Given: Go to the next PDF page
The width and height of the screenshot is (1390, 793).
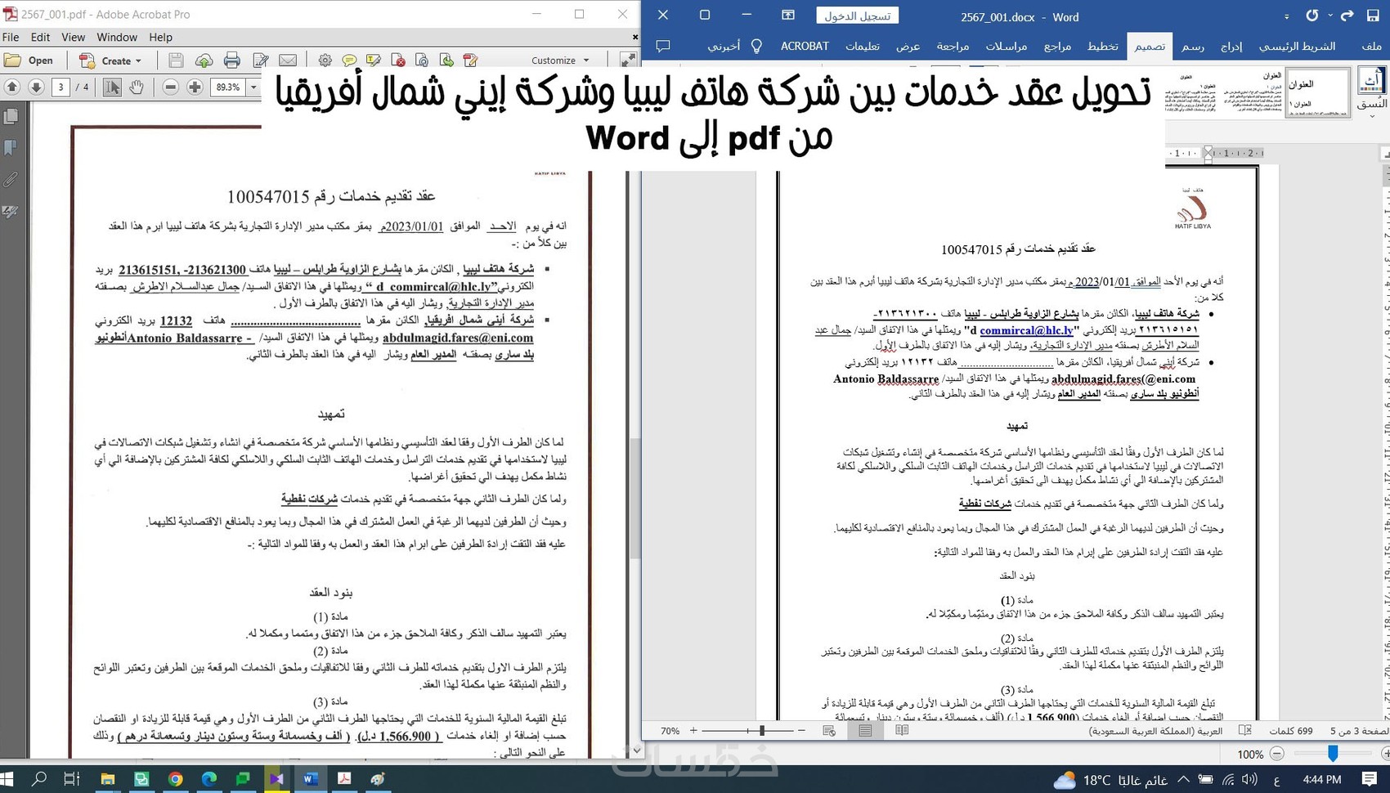Looking at the screenshot, I should (x=36, y=87).
